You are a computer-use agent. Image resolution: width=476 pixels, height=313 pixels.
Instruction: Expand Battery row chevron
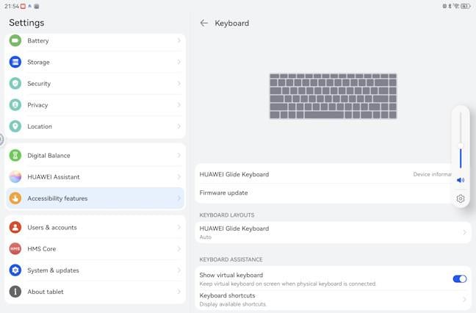(x=178, y=40)
